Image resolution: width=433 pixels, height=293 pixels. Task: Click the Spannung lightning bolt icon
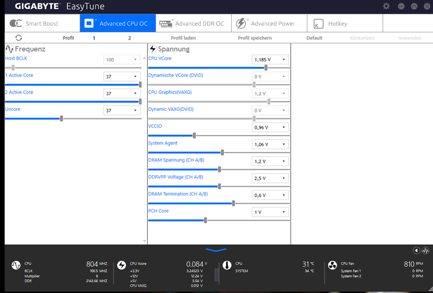153,49
